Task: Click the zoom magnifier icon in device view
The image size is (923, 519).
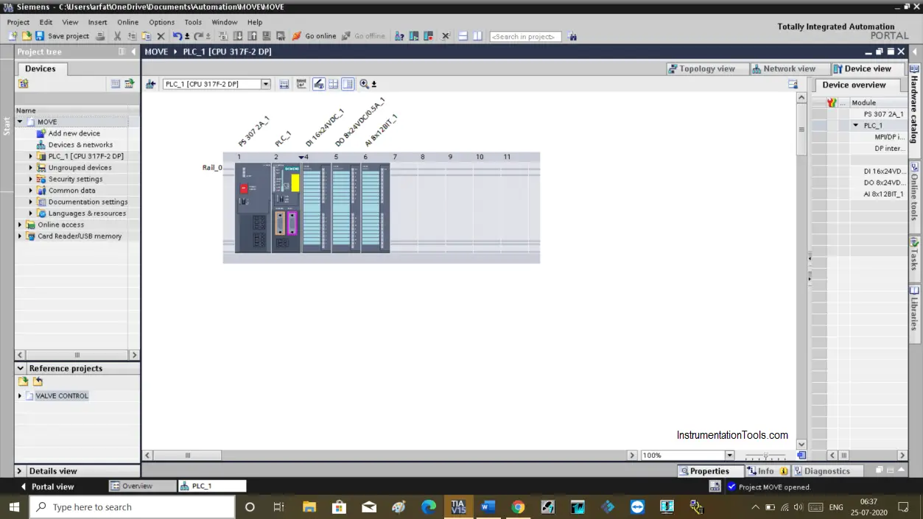Action: 364,84
